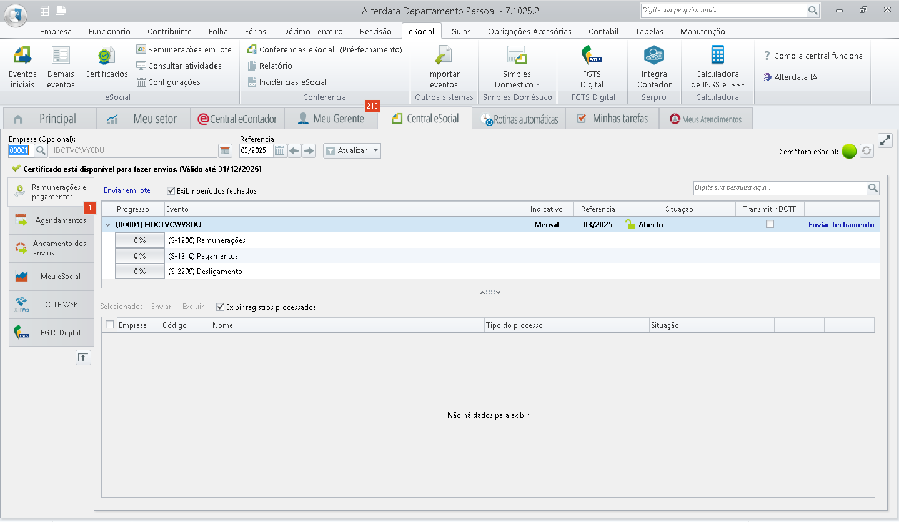Click Enviar em lote link
The image size is (899, 522).
tap(127, 190)
